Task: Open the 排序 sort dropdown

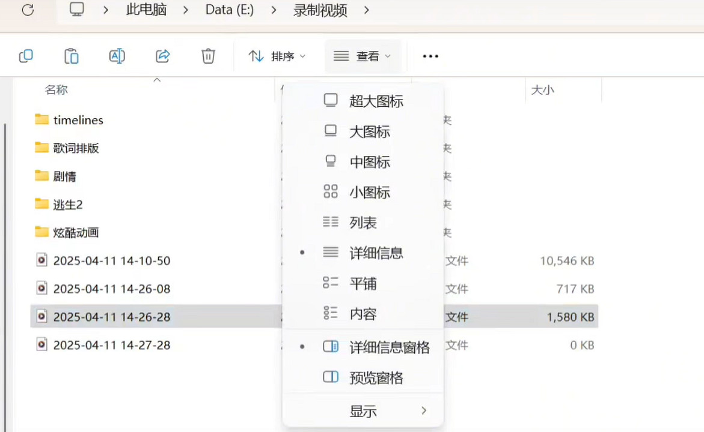Action: point(277,56)
